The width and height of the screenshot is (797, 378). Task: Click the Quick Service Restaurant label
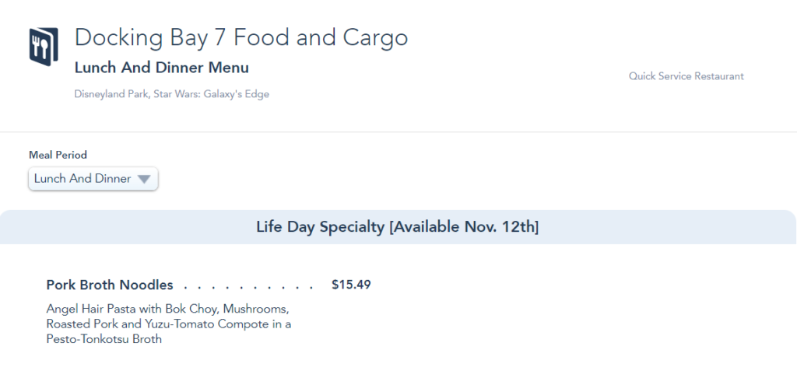[686, 76]
